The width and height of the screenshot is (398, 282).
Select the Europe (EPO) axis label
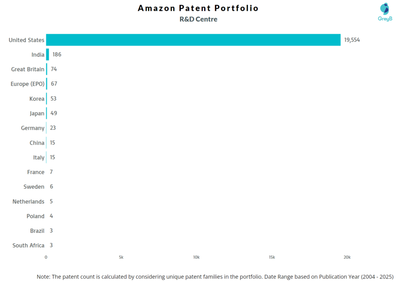click(x=27, y=84)
